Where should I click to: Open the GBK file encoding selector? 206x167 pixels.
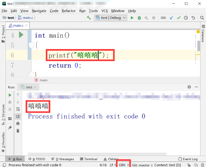coord(124,165)
